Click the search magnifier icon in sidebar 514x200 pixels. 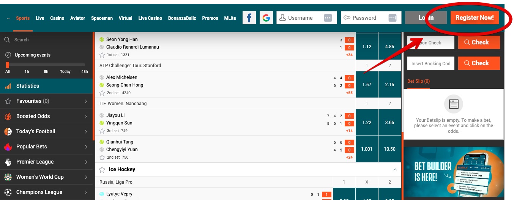(7, 39)
